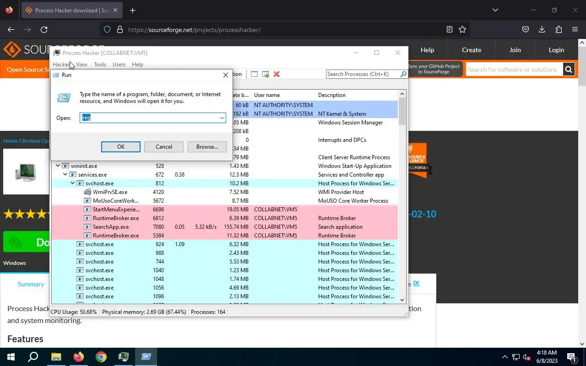Click the Firefox back arrow
Screen dimensions: 586x366
11,30
